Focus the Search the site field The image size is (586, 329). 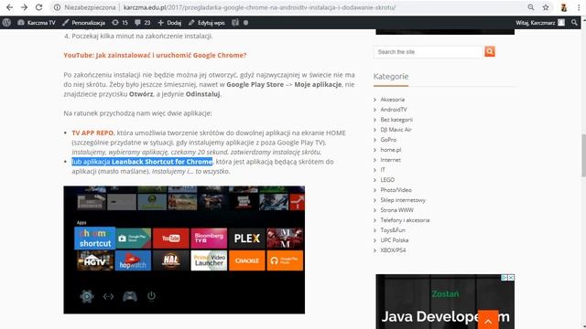pyautogui.click(x=429, y=52)
